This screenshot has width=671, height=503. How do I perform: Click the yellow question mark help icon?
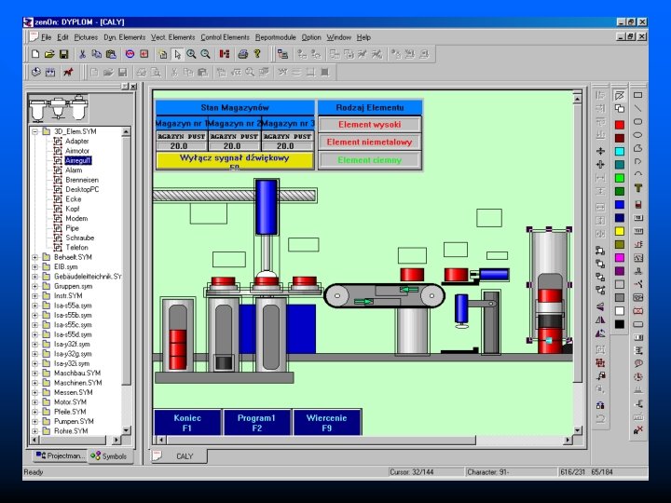coord(257,54)
